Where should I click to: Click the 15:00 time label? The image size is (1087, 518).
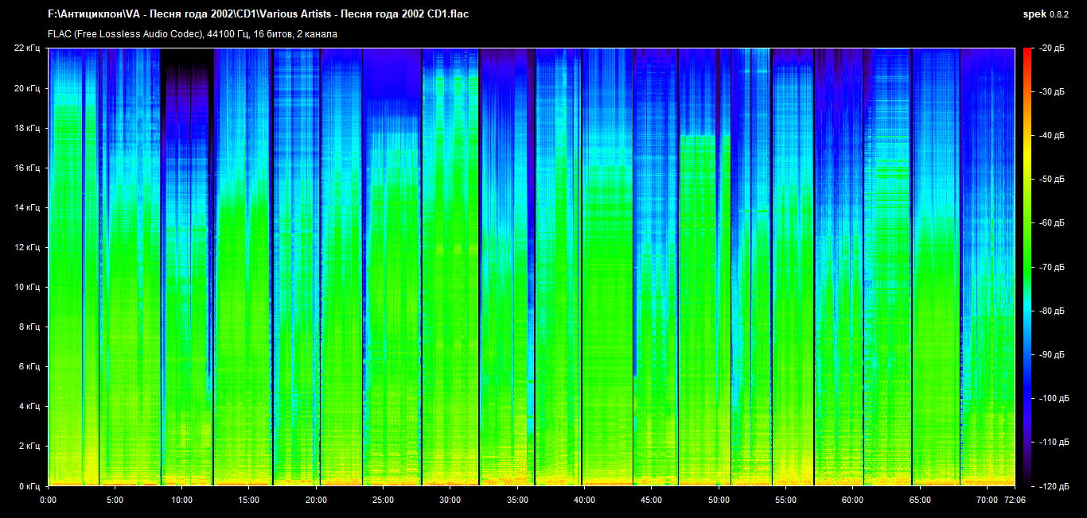248,501
